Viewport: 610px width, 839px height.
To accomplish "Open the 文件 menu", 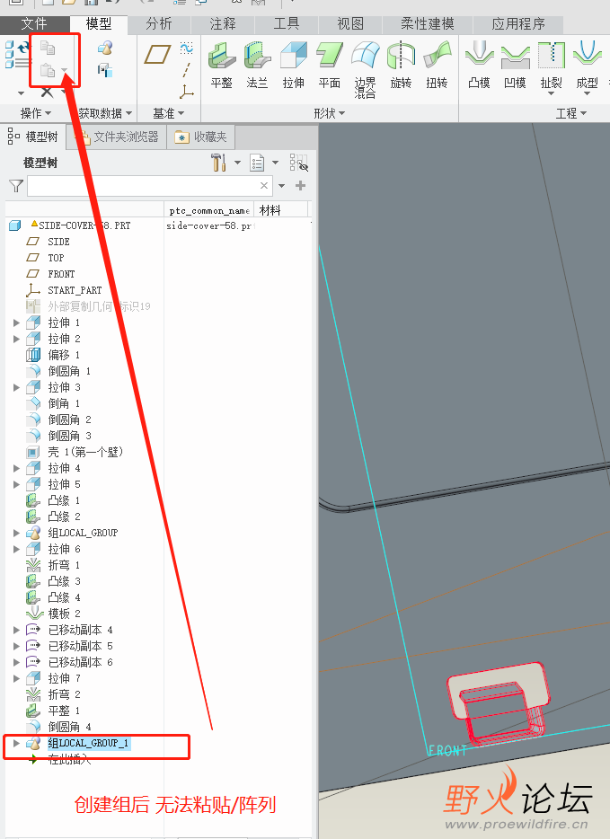I will click(x=34, y=24).
